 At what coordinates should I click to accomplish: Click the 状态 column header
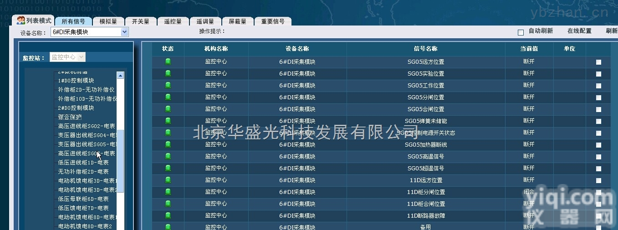(x=168, y=49)
